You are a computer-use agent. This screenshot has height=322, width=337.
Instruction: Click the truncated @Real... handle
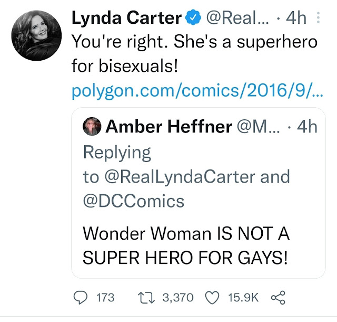pyautogui.click(x=237, y=17)
